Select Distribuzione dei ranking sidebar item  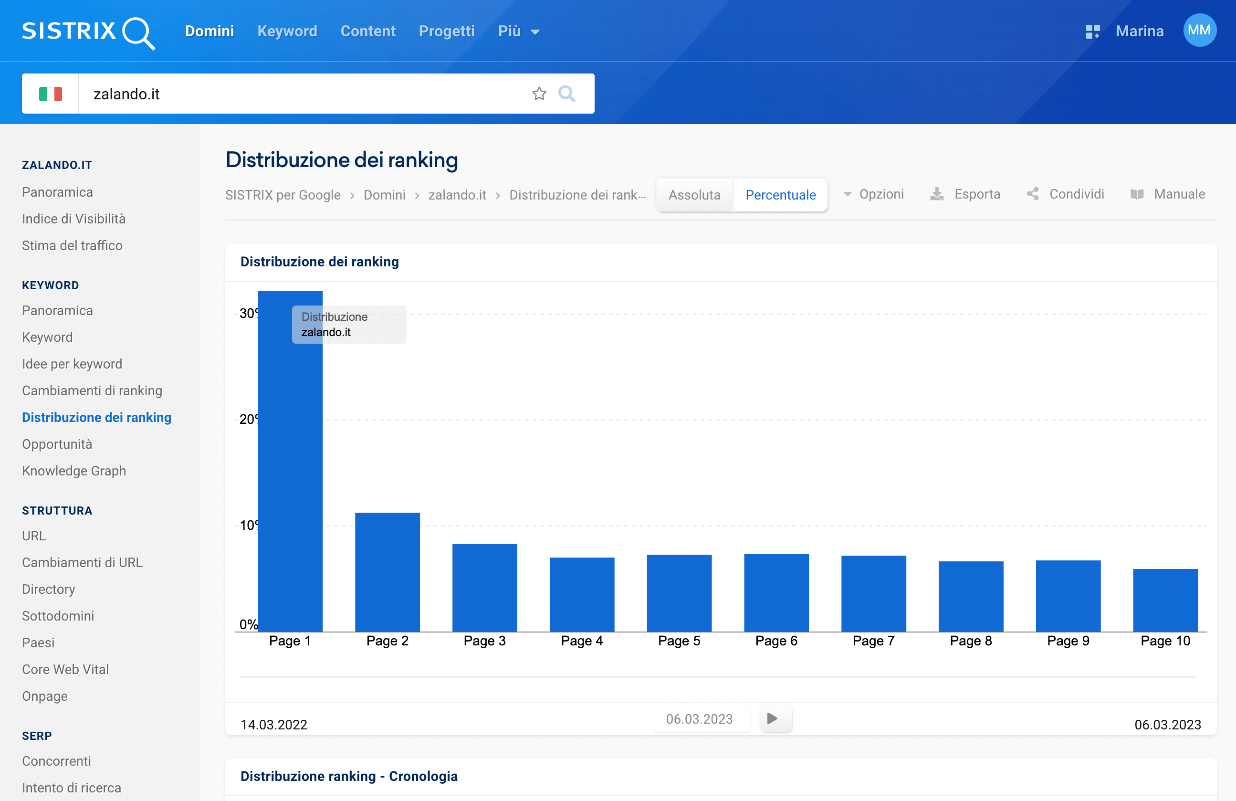[x=96, y=418]
